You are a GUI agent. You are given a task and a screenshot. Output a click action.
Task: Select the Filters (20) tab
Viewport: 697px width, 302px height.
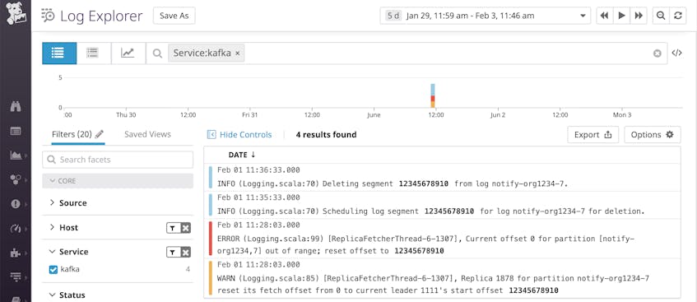(72, 134)
